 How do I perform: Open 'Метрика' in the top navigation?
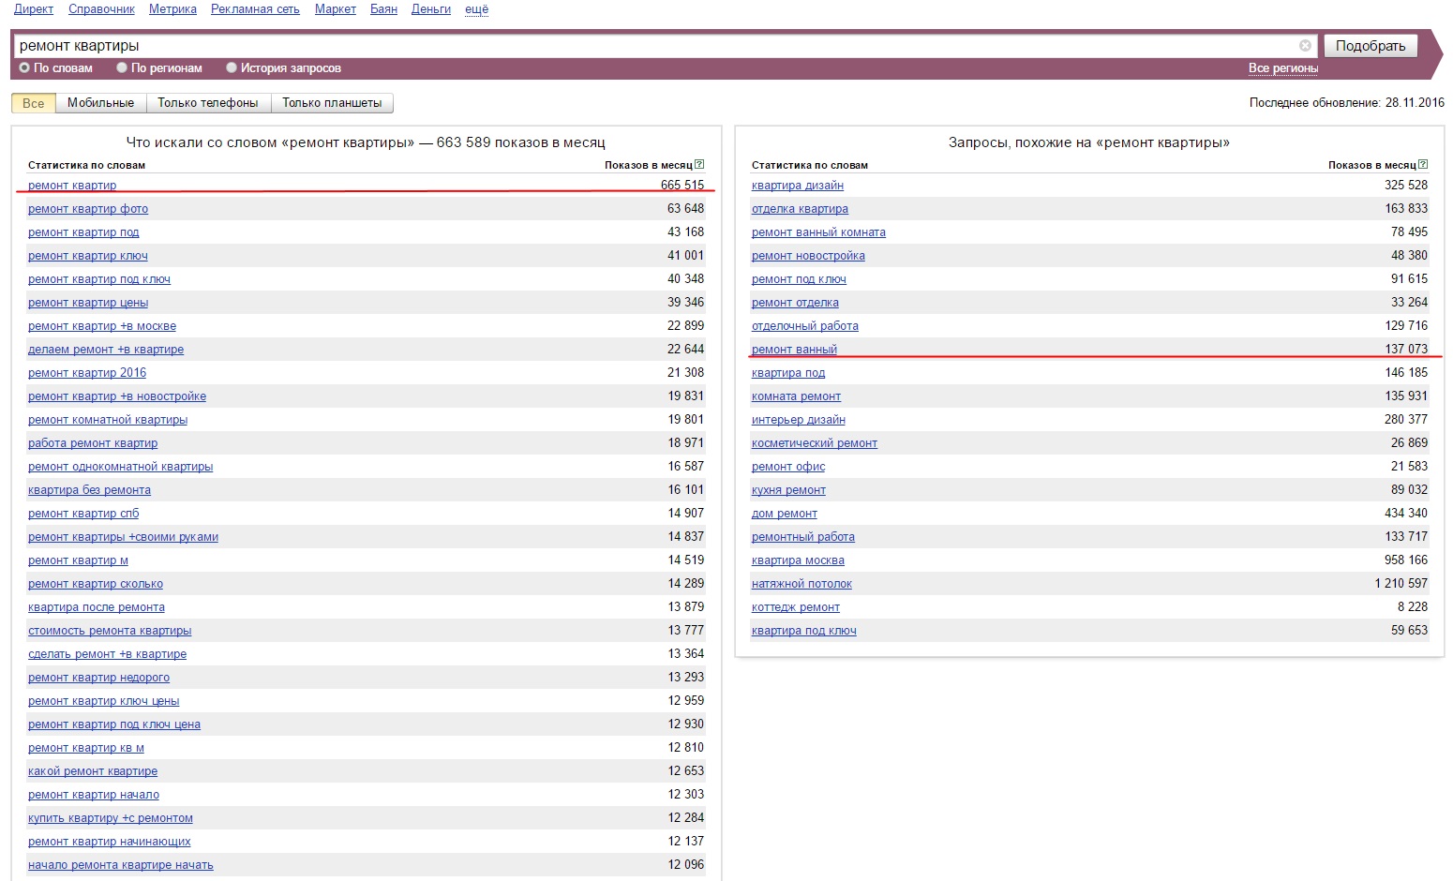(x=172, y=9)
